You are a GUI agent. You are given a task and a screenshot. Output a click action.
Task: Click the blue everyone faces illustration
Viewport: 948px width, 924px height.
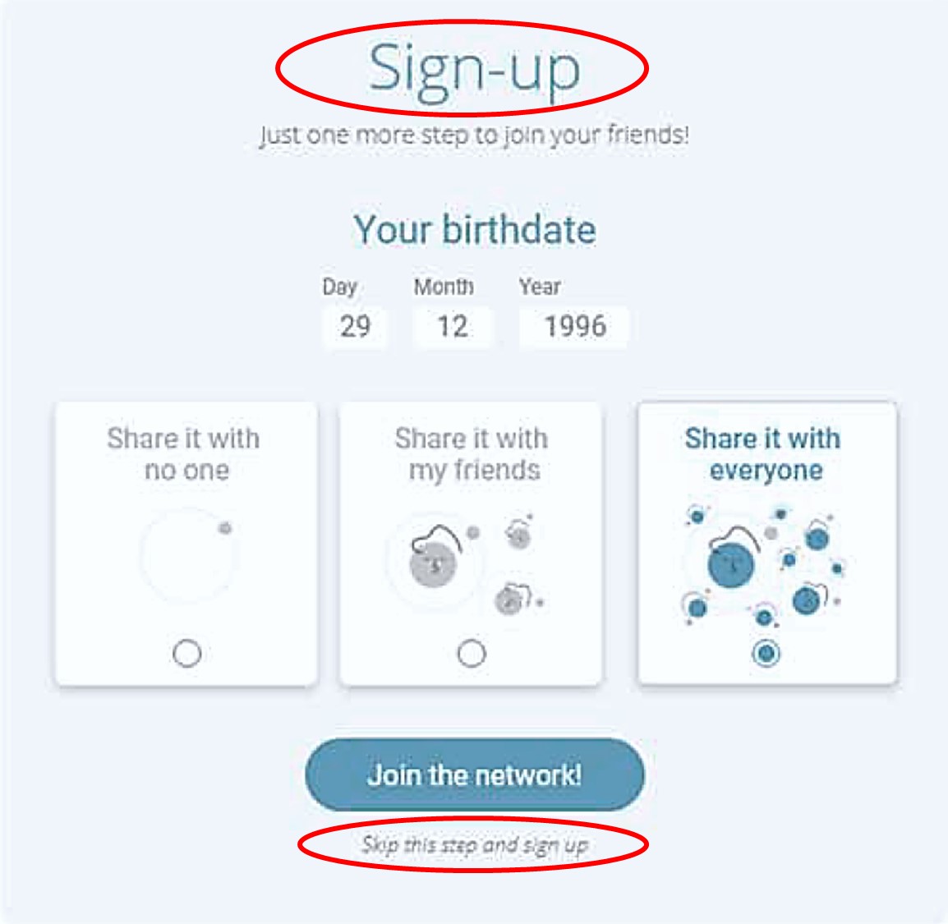764,565
